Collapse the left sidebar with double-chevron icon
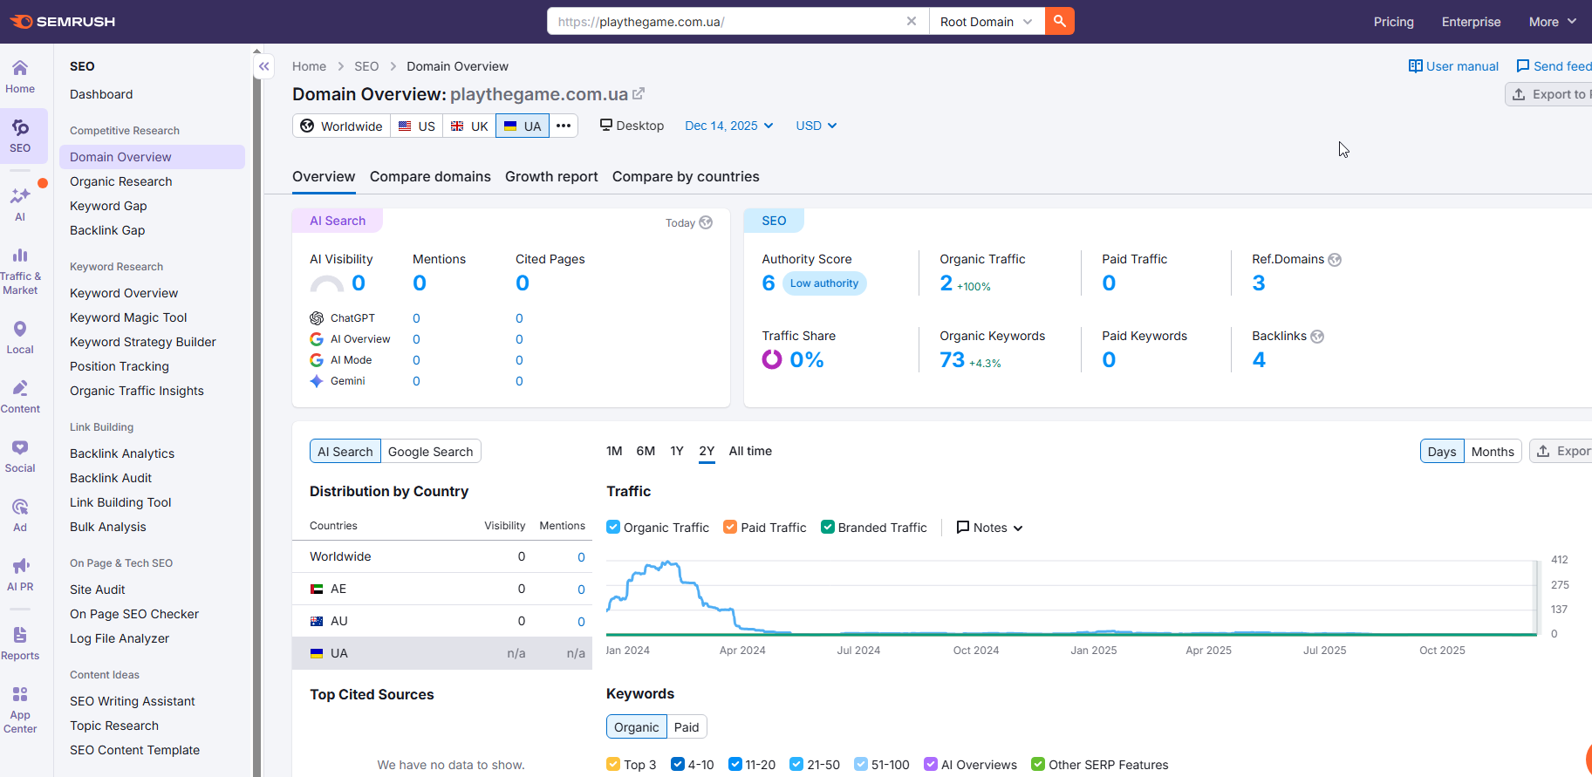1592x777 pixels. [263, 66]
